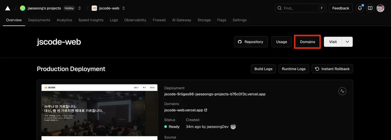The width and height of the screenshot is (391, 140).
Task: Open the Settings tab
Action: pos(239,20)
